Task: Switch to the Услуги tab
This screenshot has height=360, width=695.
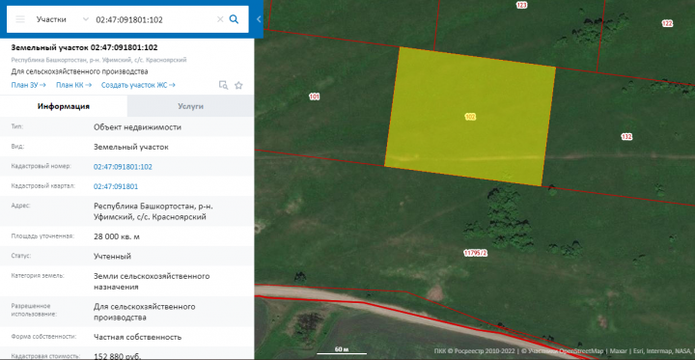Action: (x=190, y=106)
